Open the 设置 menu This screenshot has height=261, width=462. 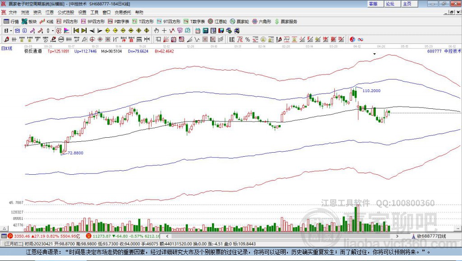tap(82, 12)
